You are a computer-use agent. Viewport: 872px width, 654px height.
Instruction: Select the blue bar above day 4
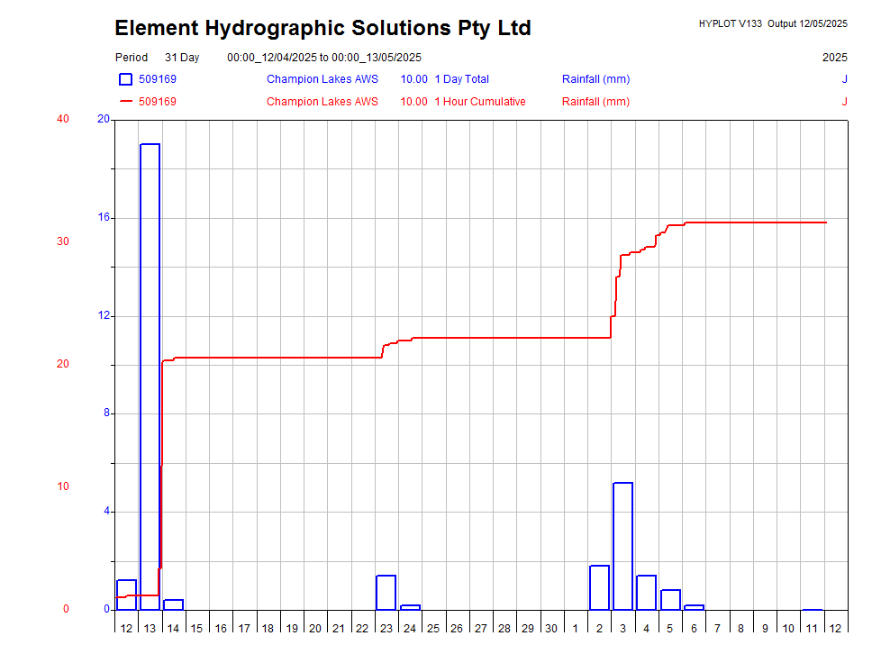pos(646,592)
